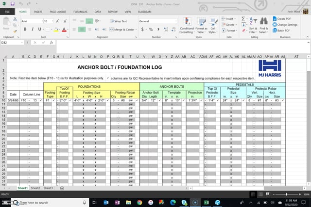The image size is (311, 207).
Task: Open the FILE tab
Action: tap(7, 12)
